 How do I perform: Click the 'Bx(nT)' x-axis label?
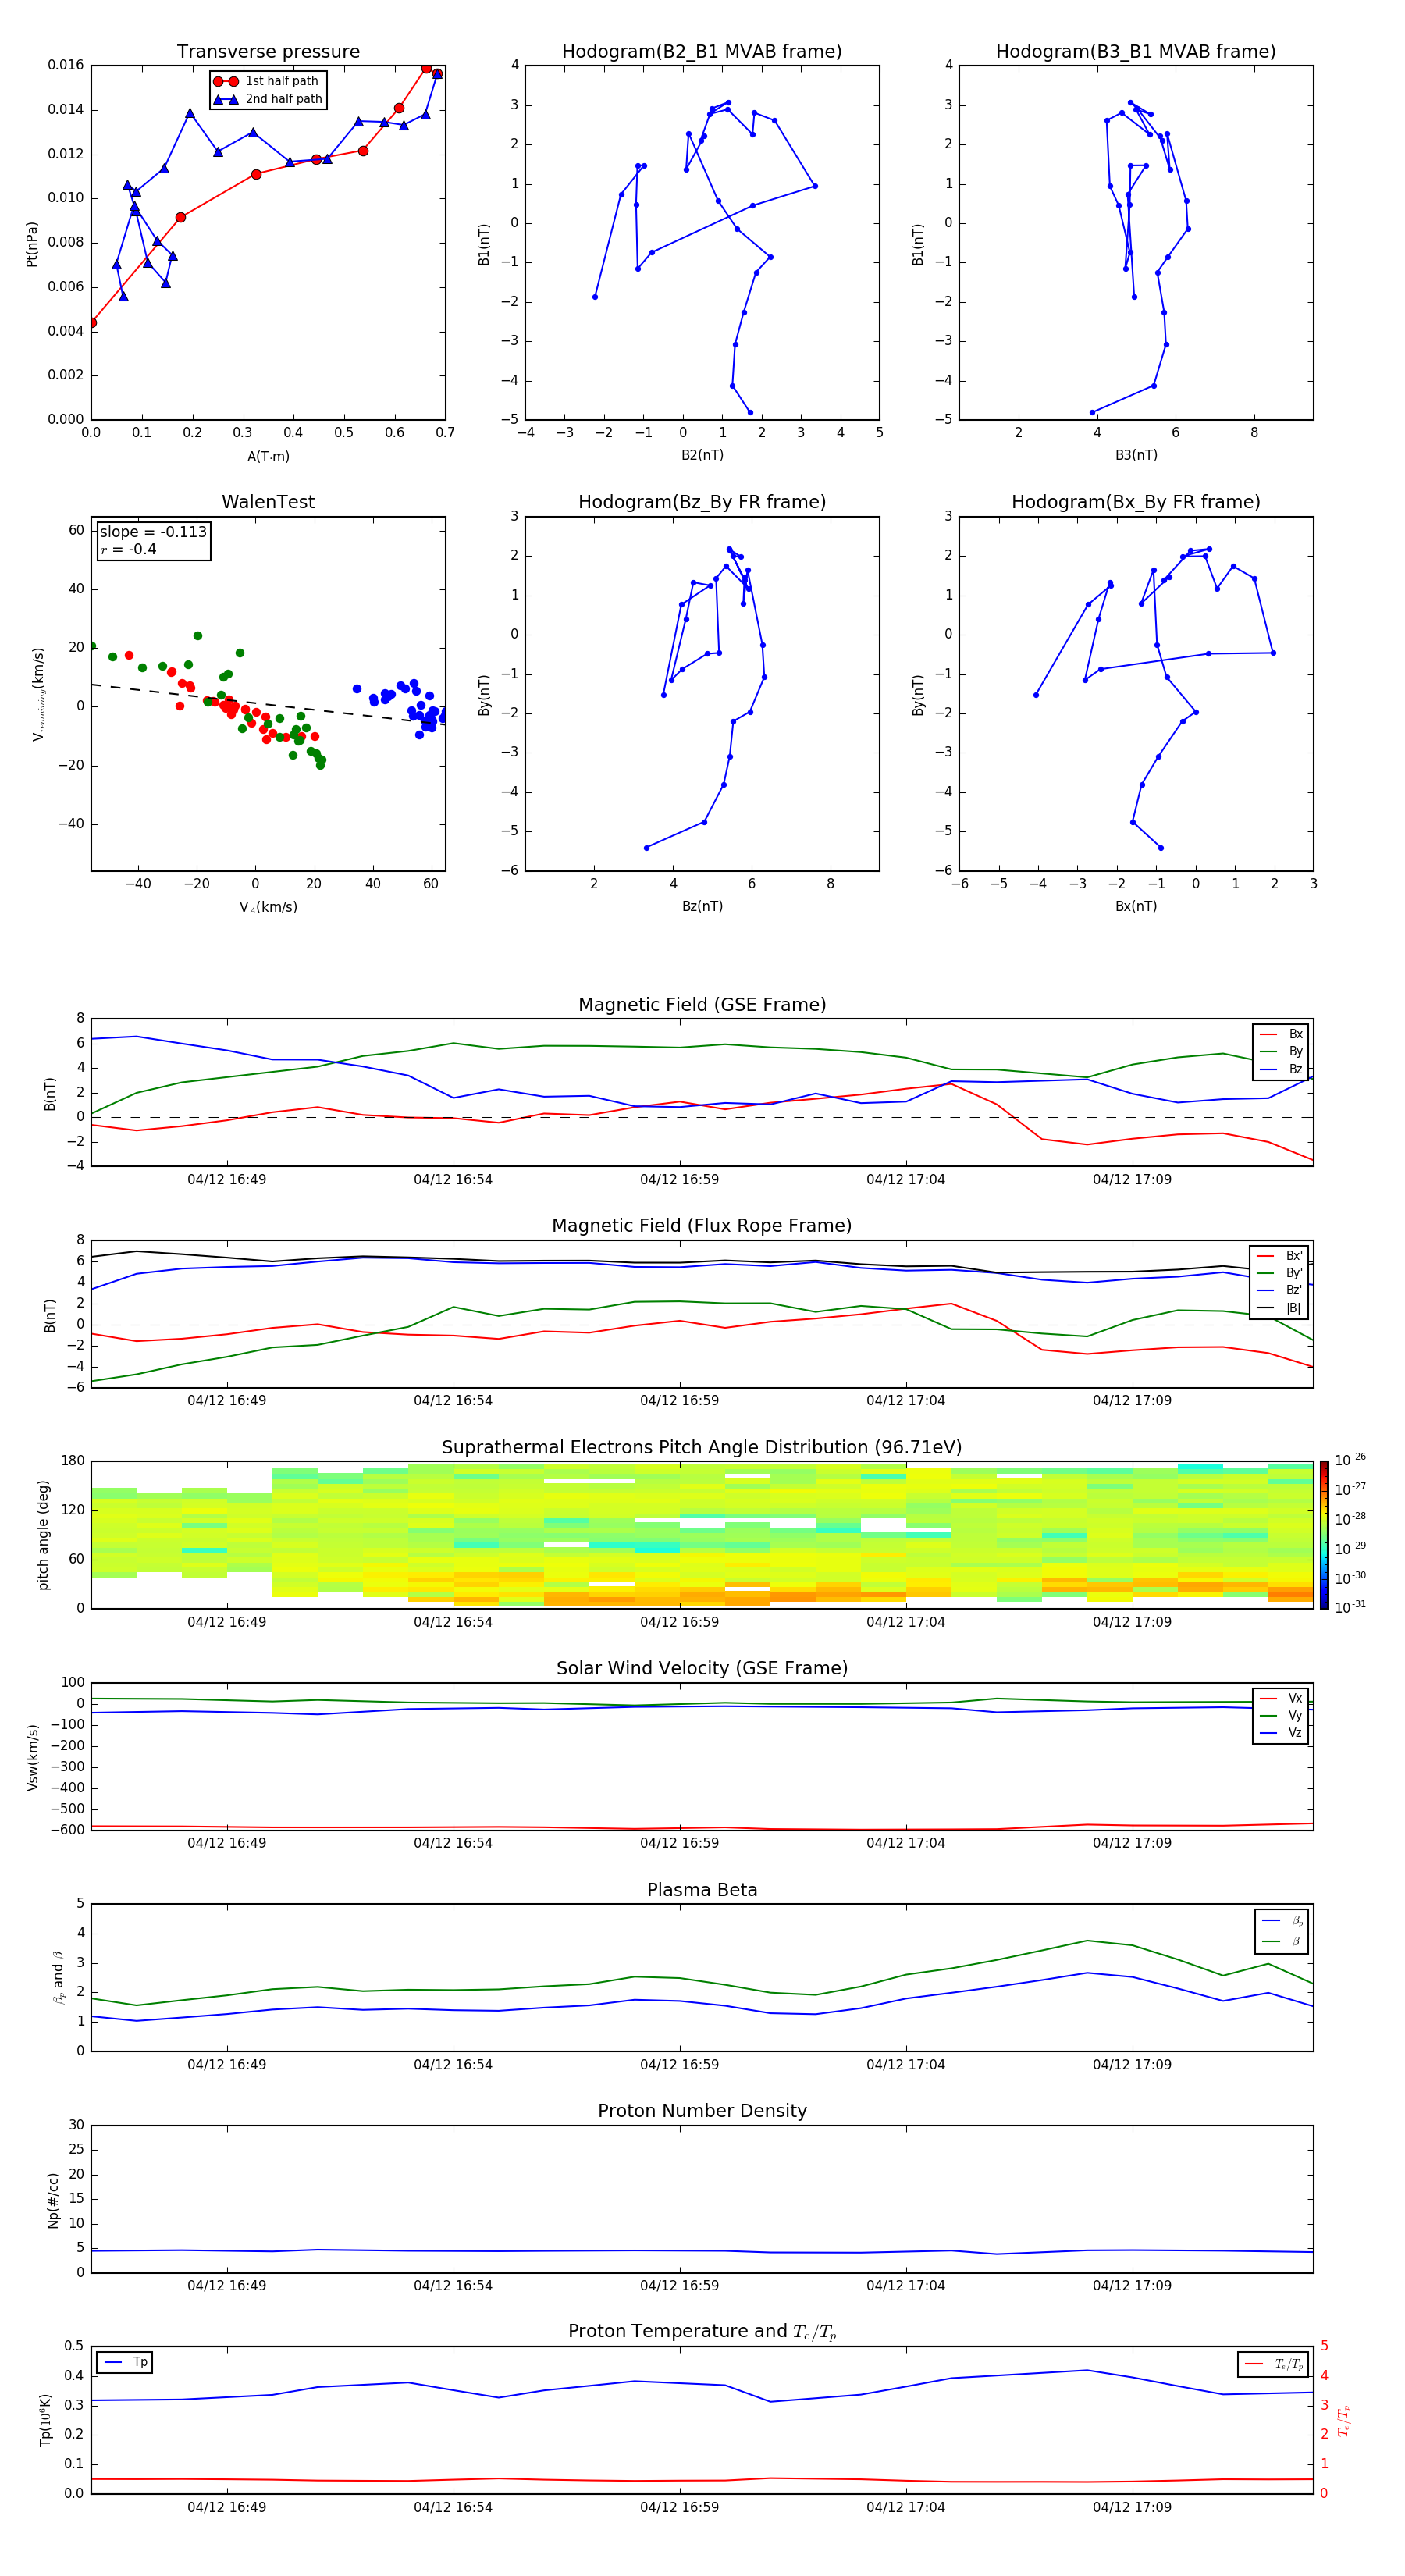[1136, 906]
